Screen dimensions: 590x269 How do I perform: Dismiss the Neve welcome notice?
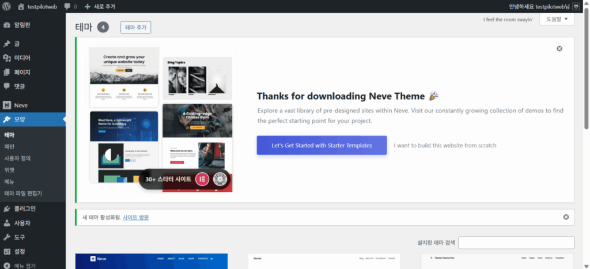click(x=559, y=49)
